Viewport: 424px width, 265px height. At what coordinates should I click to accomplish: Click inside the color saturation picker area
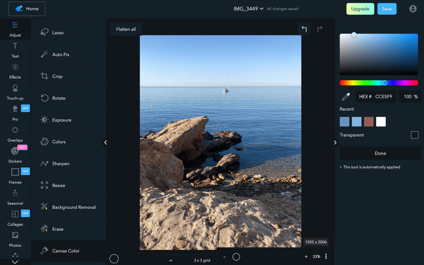coord(379,54)
